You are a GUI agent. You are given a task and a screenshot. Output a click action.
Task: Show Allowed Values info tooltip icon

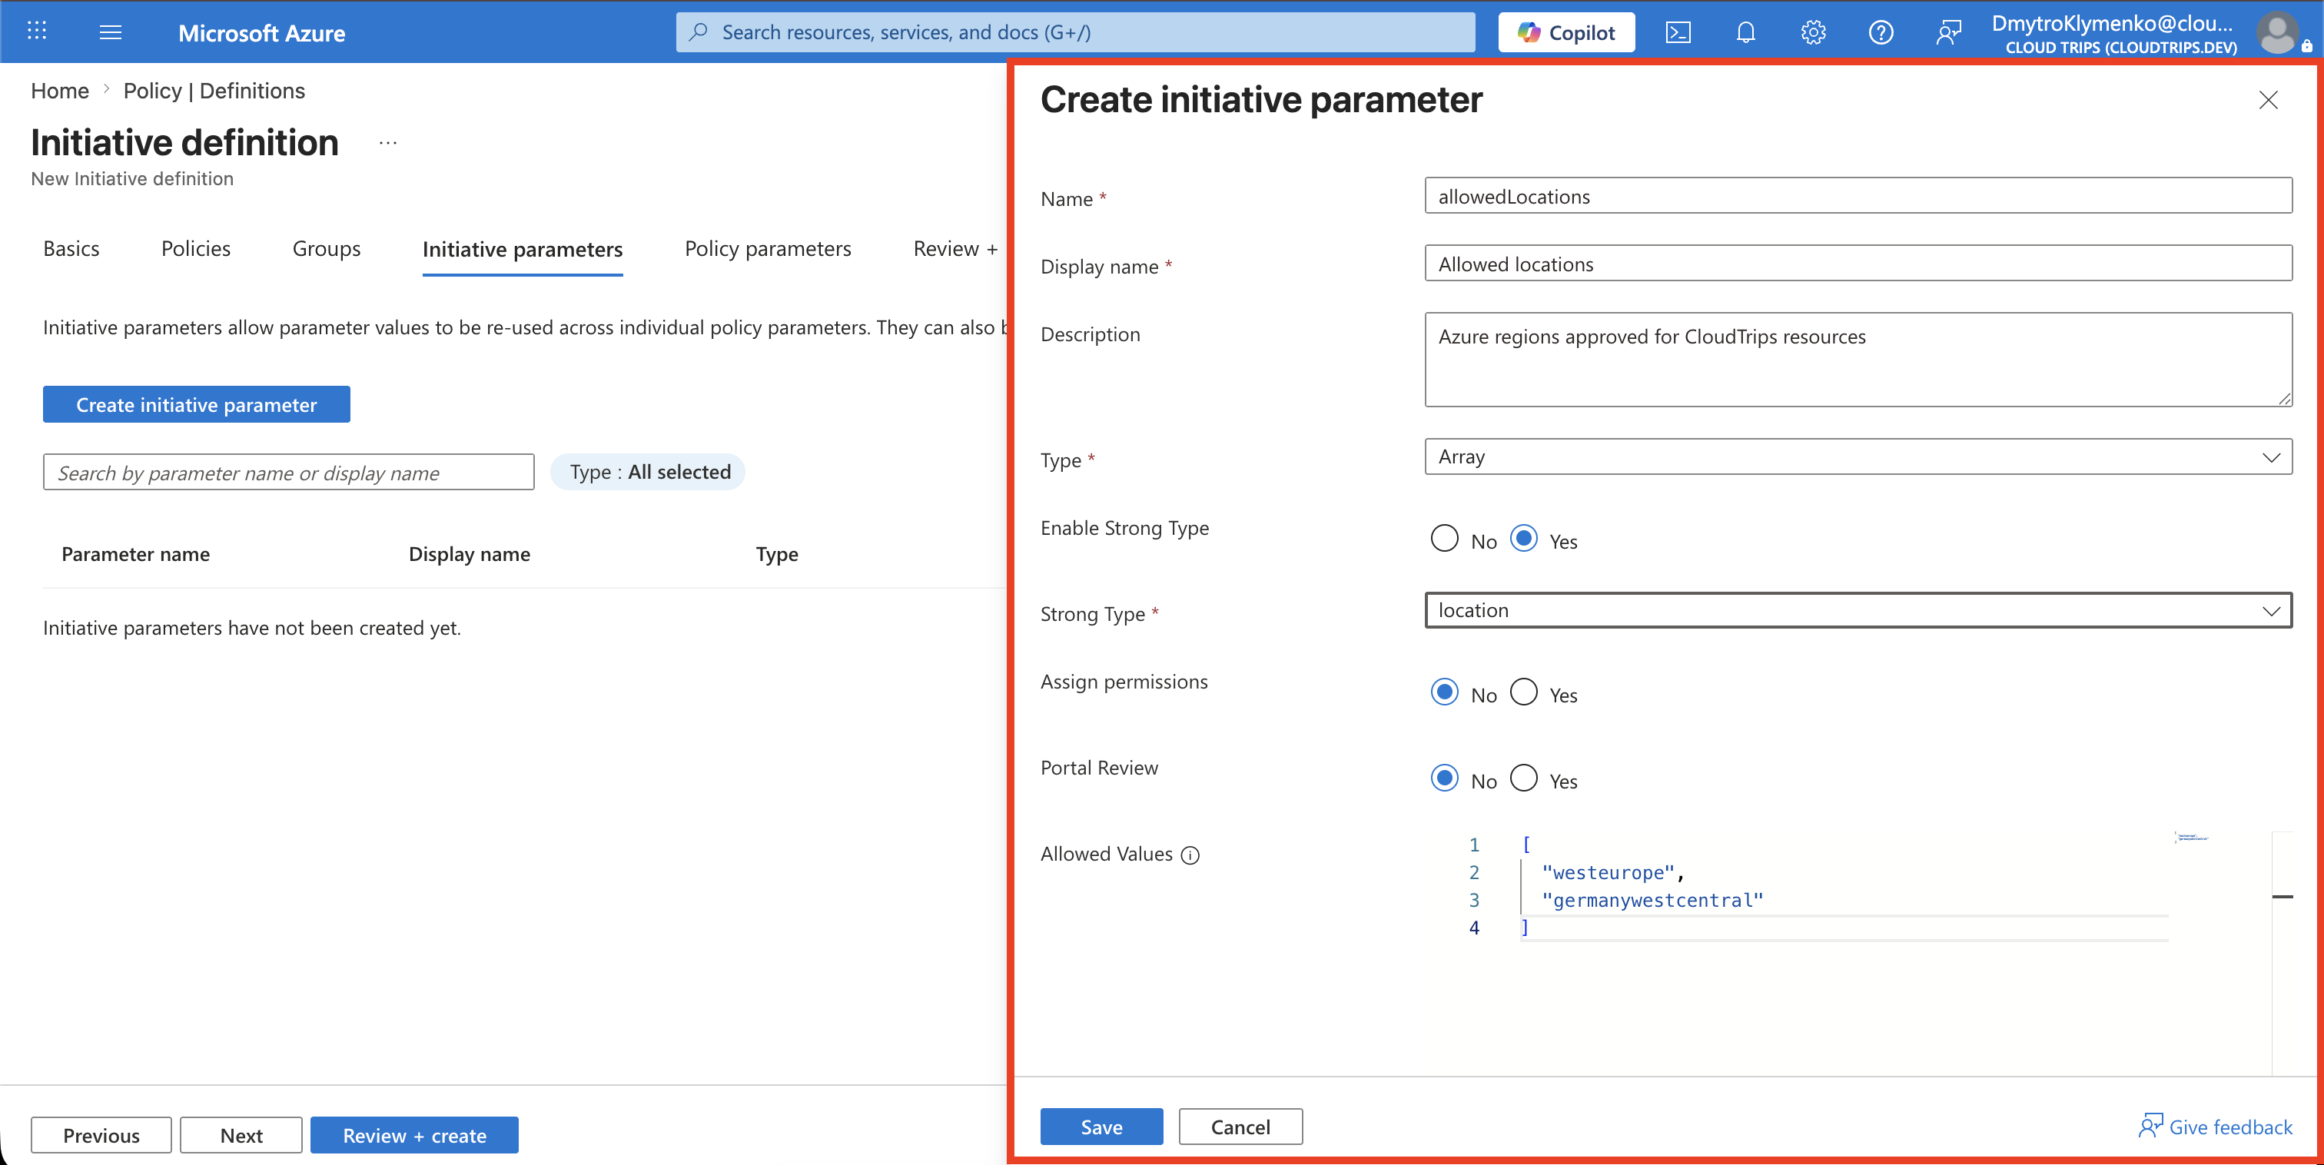(x=1190, y=855)
